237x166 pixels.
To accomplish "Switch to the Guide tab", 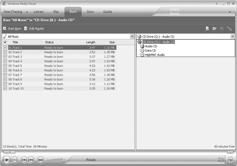I will tap(107, 12).
